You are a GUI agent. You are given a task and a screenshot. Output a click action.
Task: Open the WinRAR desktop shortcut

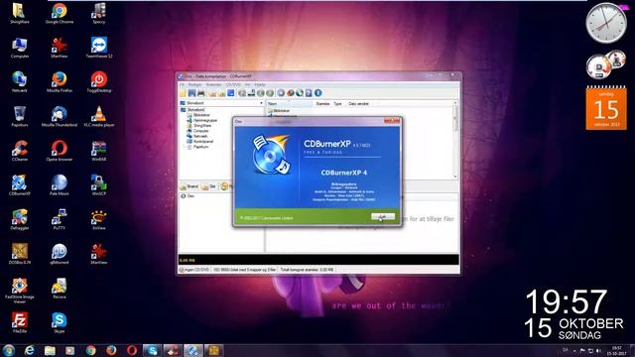[x=99, y=151]
